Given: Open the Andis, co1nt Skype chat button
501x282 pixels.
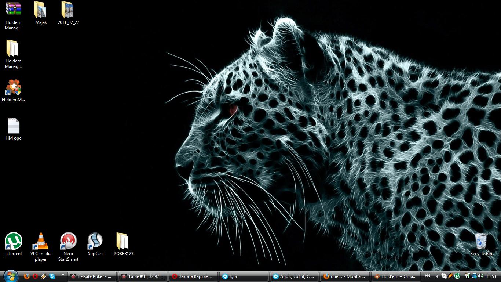Looking at the screenshot, I should coord(295,276).
